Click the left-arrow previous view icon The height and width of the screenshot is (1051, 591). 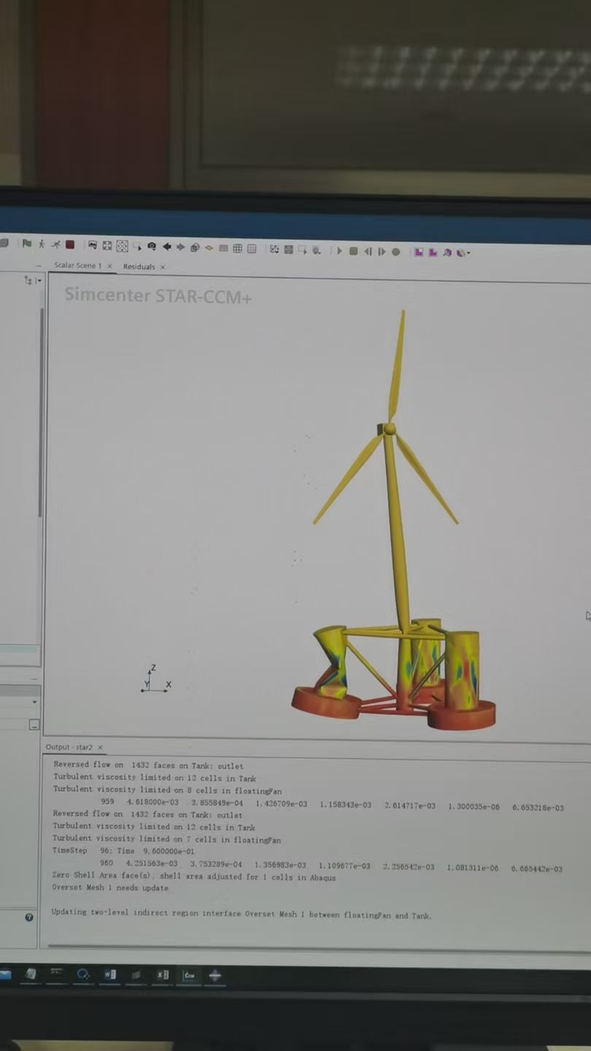click(167, 247)
